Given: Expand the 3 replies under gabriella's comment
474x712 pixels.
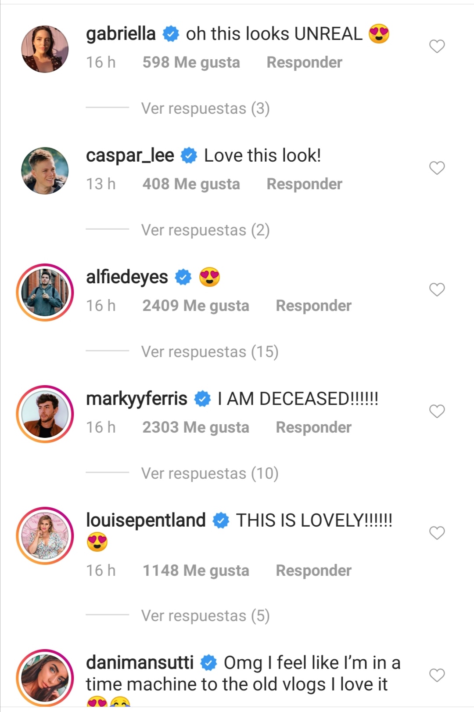Looking at the screenshot, I should click(205, 108).
